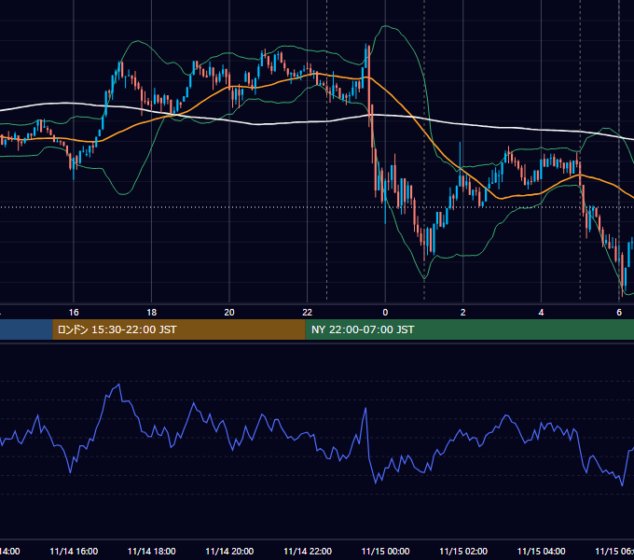Click the ロンドン 15:30-22:00 JST session bar
This screenshot has width=634, height=560.
(179, 329)
